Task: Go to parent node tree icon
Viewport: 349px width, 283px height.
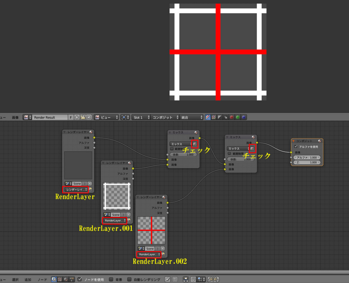Action: (175, 280)
